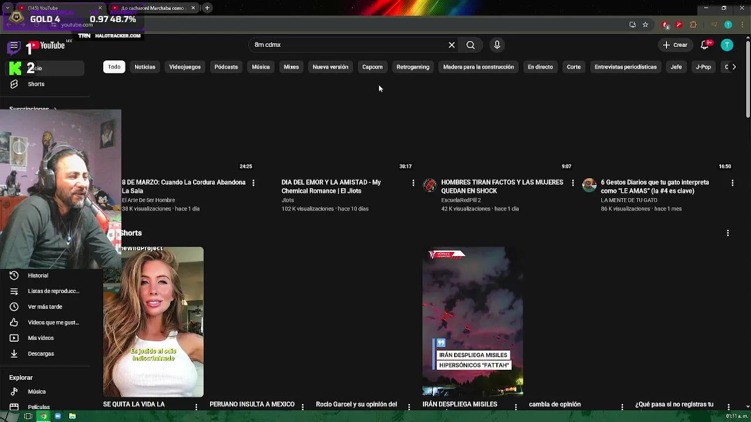
Task: Open Windows Task View
Action: click(x=28, y=416)
